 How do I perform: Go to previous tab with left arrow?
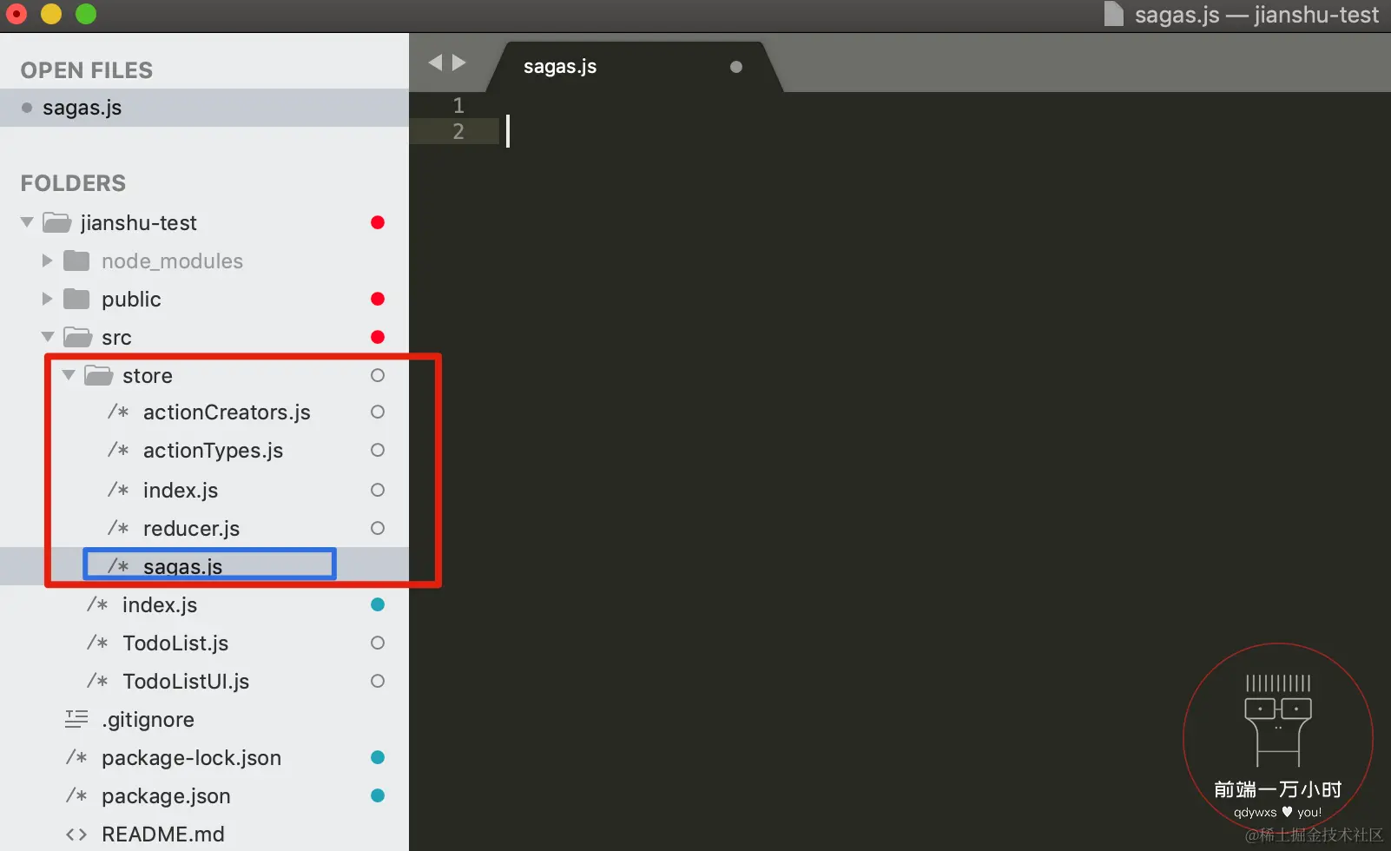436,63
